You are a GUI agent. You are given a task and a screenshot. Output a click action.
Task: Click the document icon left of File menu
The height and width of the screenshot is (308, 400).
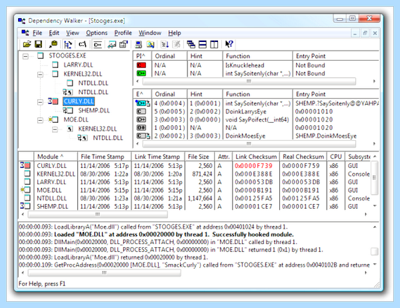coord(25,33)
